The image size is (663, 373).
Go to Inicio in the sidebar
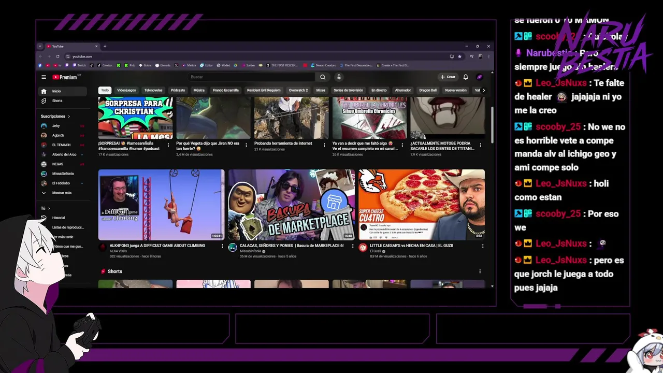point(64,91)
